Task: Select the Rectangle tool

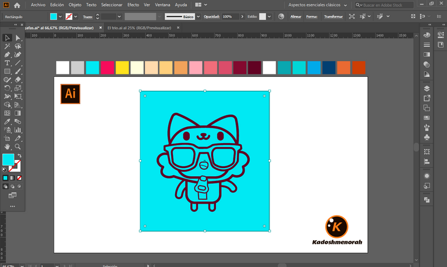Action: (x=7, y=71)
